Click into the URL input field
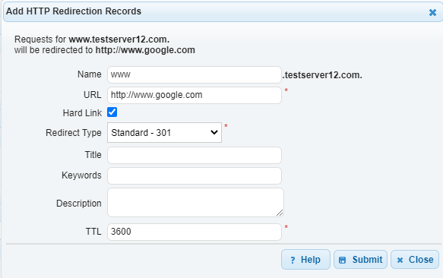The height and width of the screenshot is (278, 443). tap(195, 95)
